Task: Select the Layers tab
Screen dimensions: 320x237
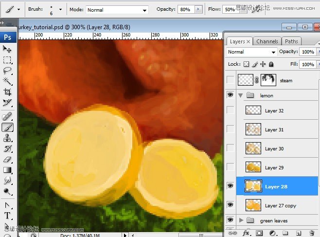Action: point(237,41)
